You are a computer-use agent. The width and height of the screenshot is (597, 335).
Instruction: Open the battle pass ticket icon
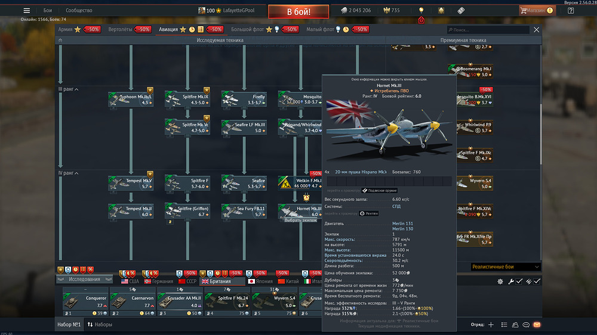click(461, 11)
